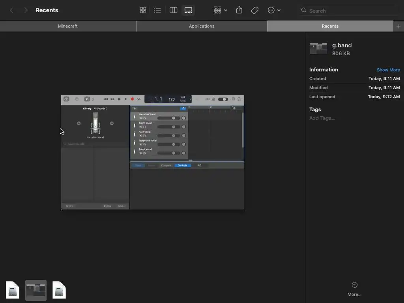
Task: Click the Modified date value
Action: click(384, 88)
